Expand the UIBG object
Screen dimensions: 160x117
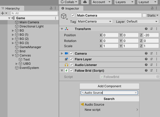click(16, 64)
